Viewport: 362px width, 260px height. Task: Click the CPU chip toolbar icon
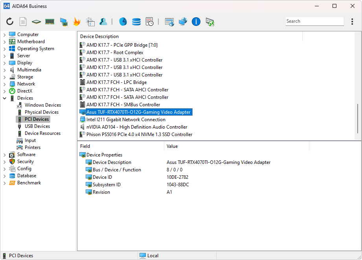click(36, 22)
